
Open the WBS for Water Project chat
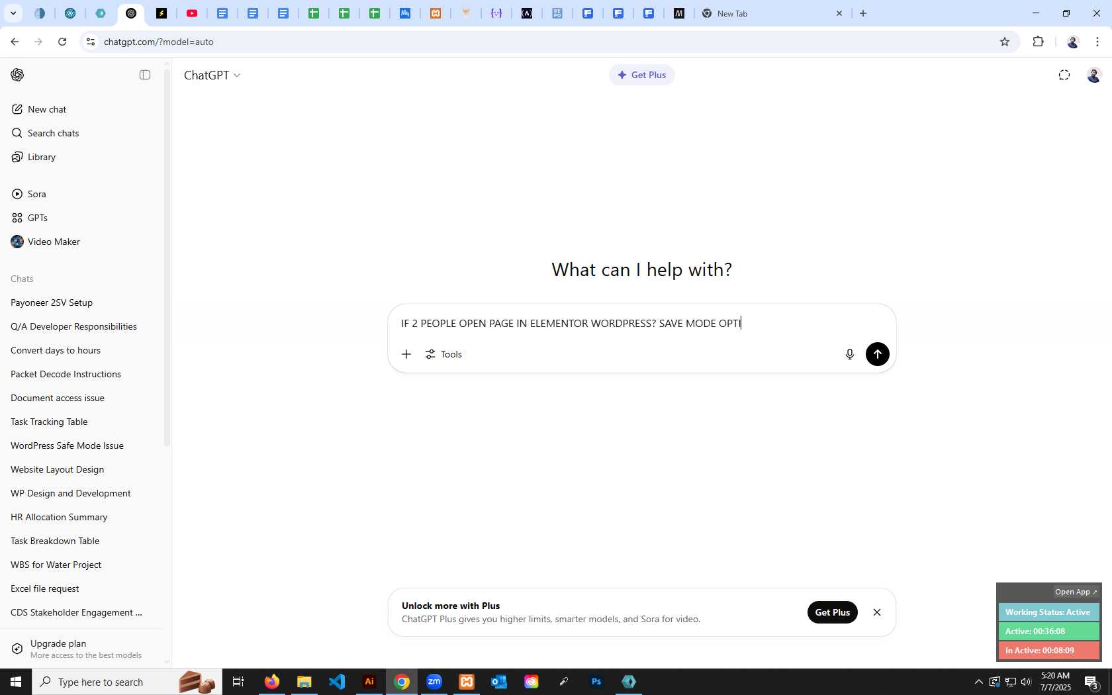[x=82, y=565]
